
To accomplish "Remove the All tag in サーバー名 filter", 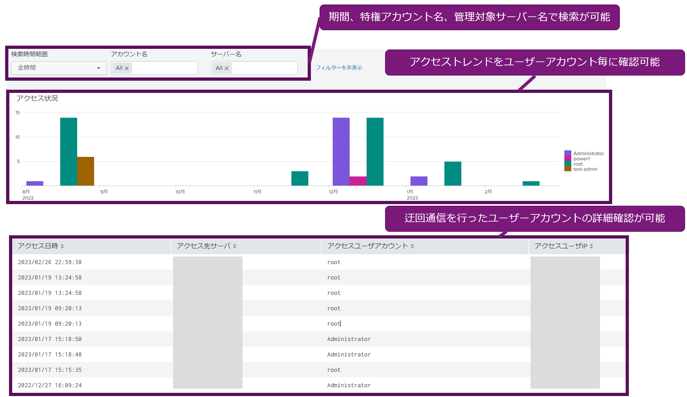I will [227, 68].
